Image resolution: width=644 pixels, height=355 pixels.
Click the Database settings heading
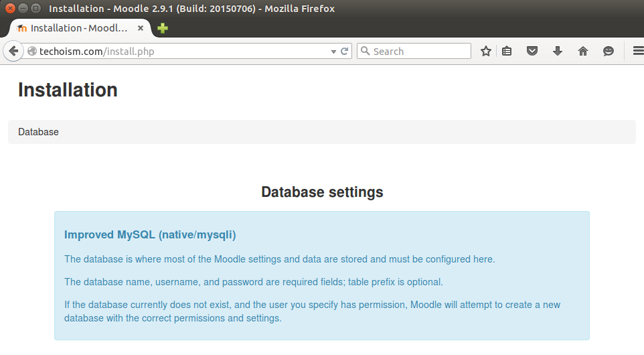coord(322,192)
